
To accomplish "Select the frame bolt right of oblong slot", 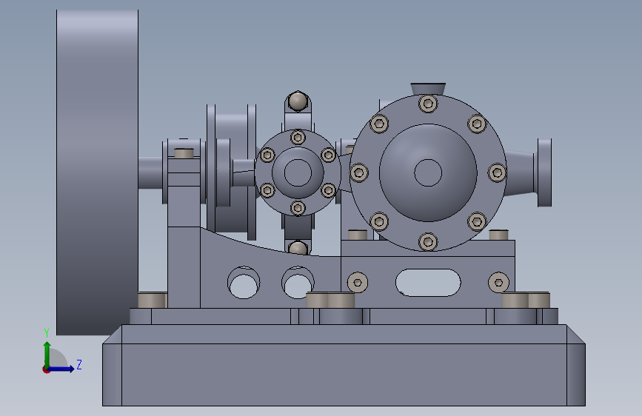I will point(498,283).
